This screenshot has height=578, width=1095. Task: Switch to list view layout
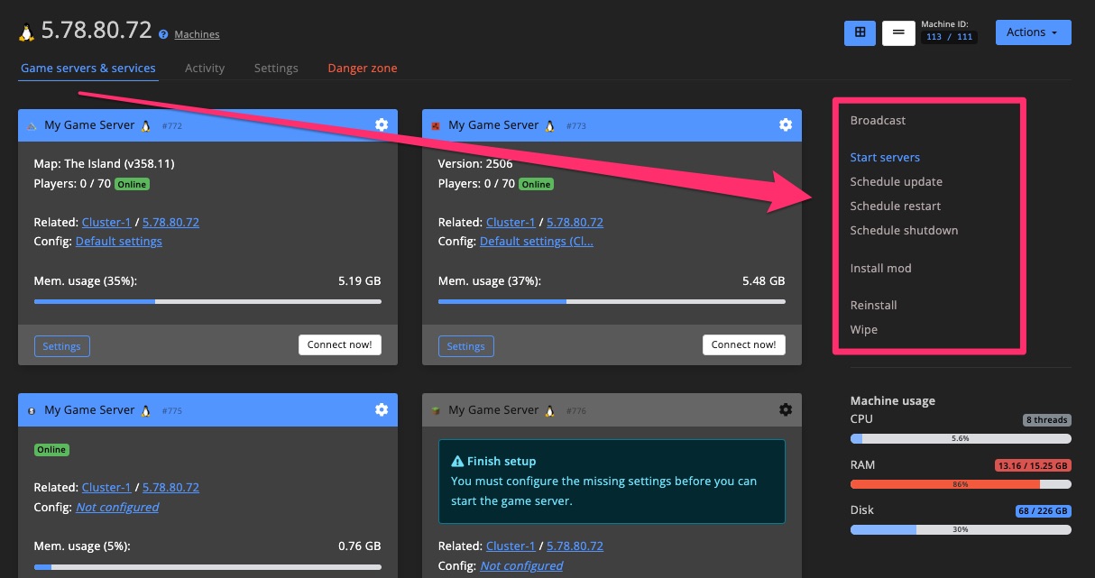[x=898, y=32]
